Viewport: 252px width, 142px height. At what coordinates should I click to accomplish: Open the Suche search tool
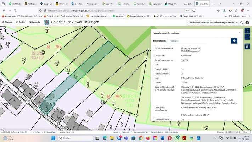tap(20, 22)
